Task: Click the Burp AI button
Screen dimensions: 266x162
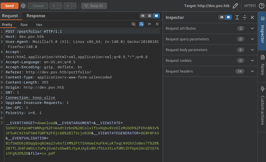Action: tap(94, 6)
